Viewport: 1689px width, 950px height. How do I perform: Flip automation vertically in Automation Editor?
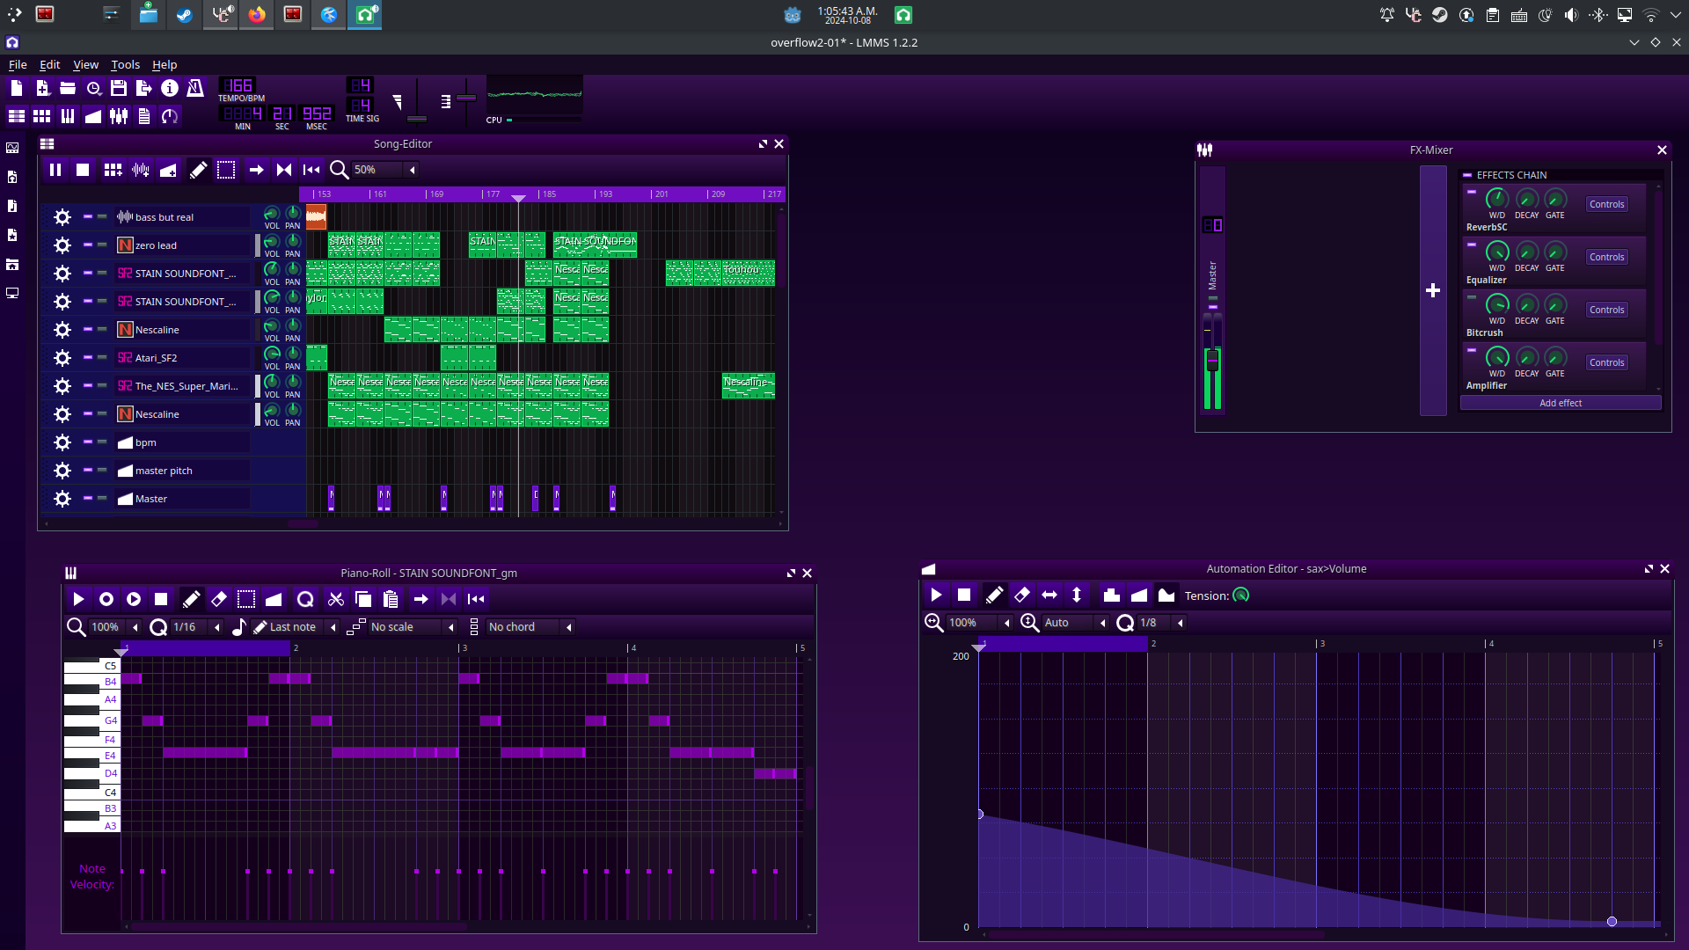(x=1077, y=596)
